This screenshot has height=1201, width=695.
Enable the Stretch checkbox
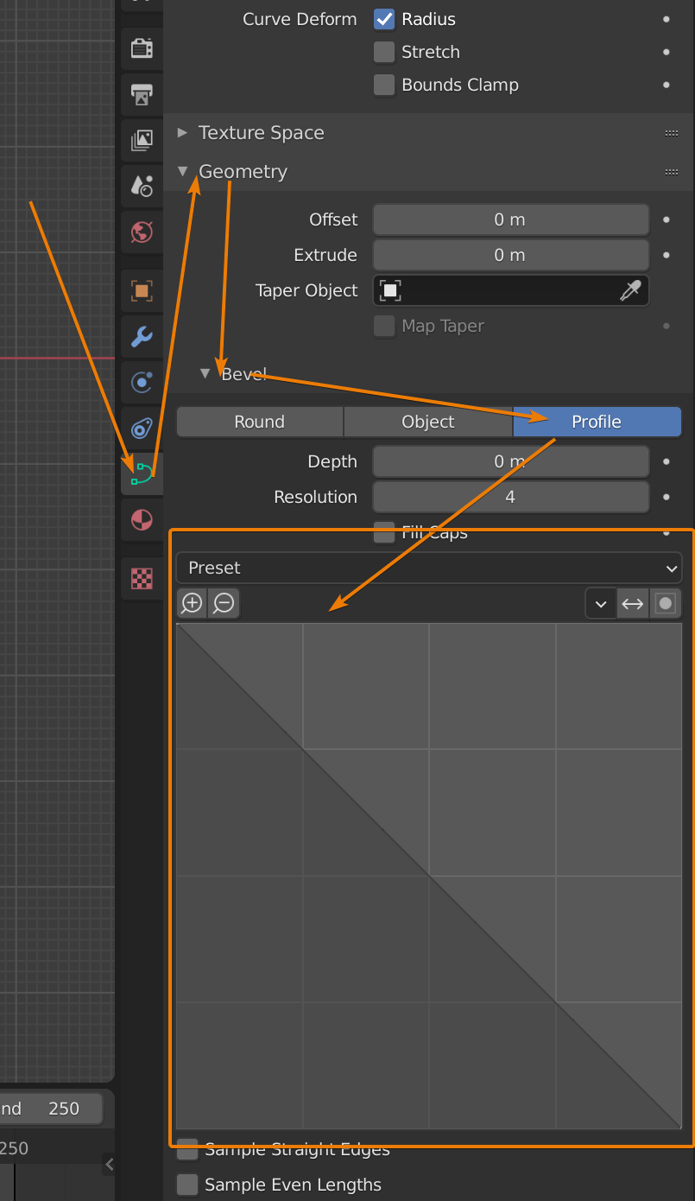pyautogui.click(x=384, y=52)
